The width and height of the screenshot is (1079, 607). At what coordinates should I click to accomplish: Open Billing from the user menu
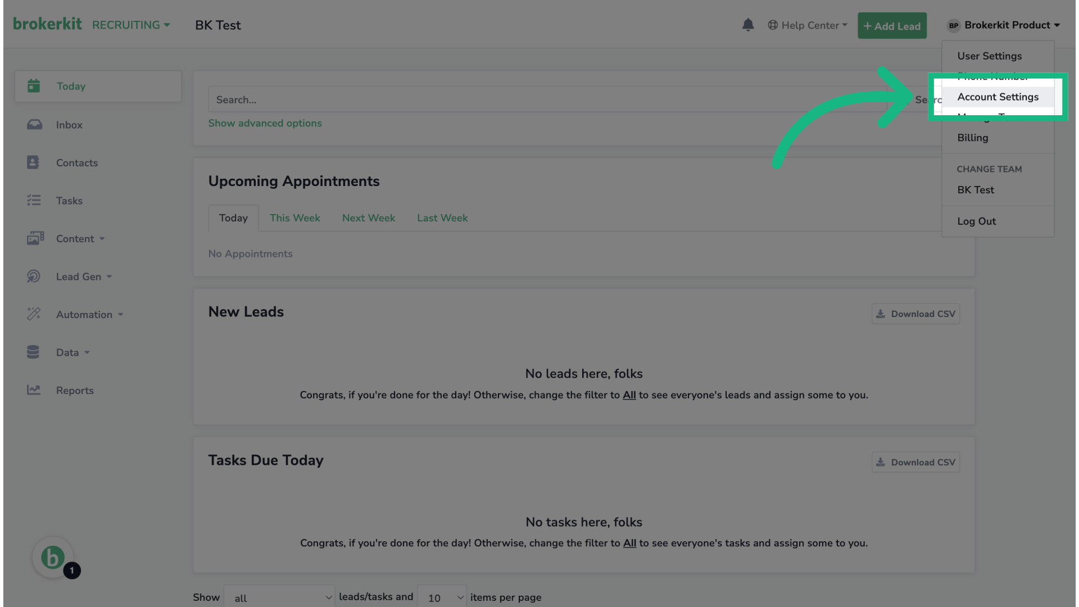point(998,138)
